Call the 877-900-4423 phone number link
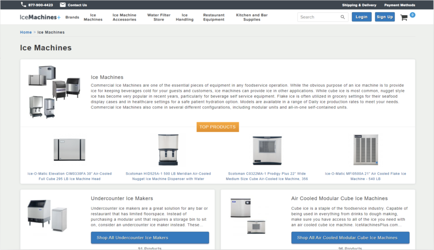Viewport: 434px width, 250px height. (x=40, y=5)
